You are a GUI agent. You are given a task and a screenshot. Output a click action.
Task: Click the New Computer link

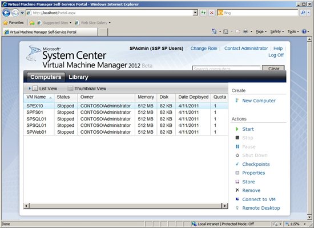(x=259, y=101)
